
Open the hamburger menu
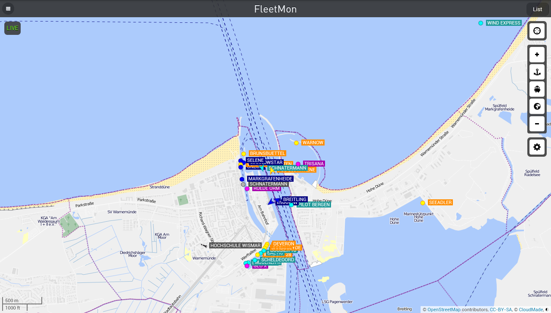tap(8, 9)
